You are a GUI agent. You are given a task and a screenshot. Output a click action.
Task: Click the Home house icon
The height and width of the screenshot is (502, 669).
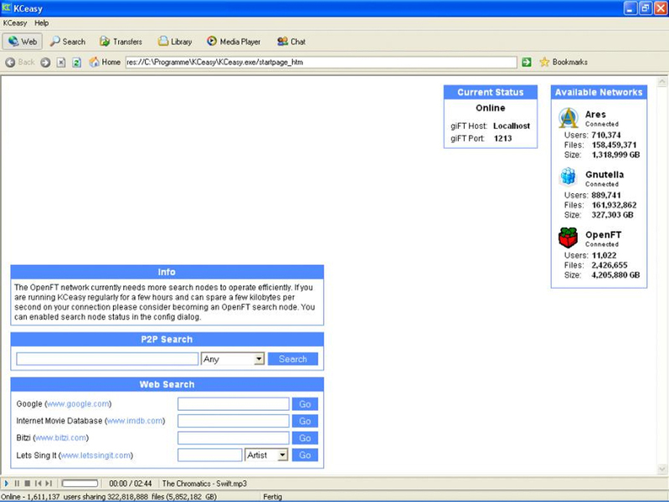pyautogui.click(x=94, y=62)
